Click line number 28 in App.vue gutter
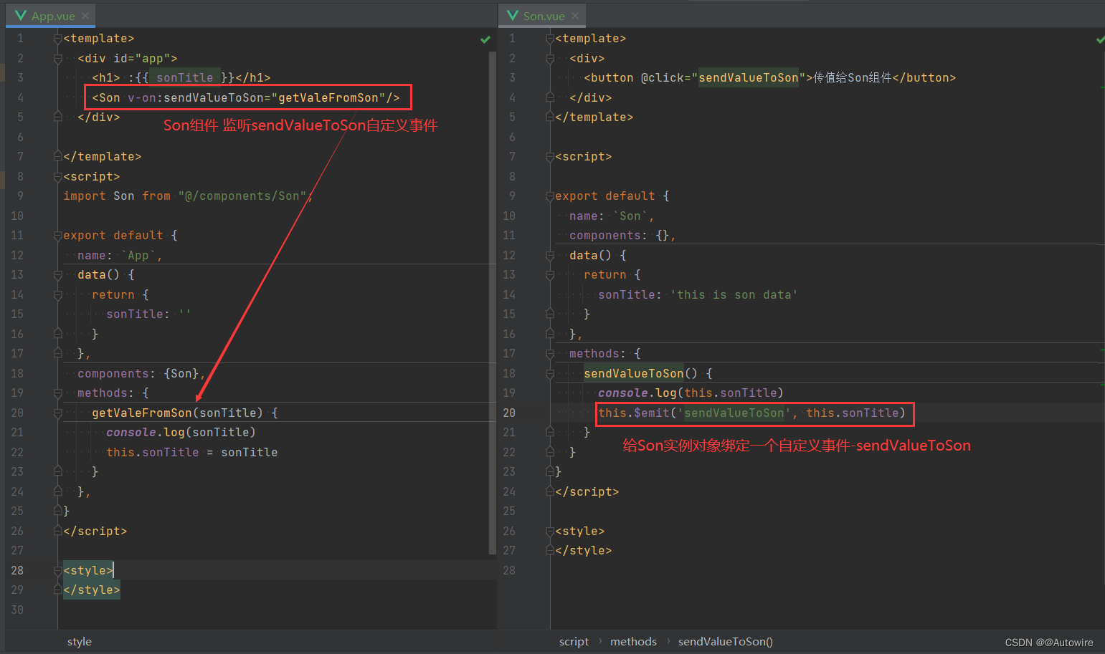1105x654 pixels. 17,571
